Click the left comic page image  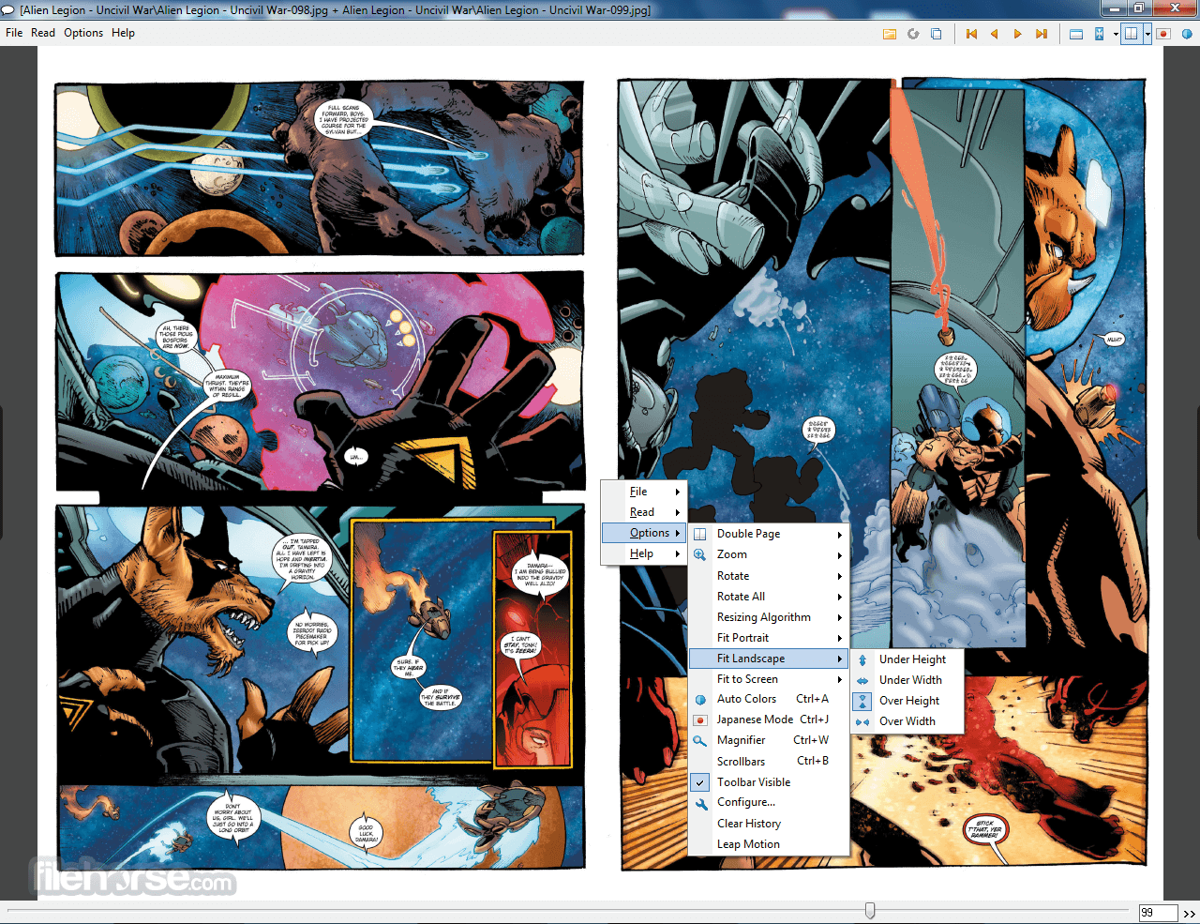point(320,475)
